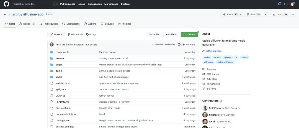Image resolution: width=299 pixels, height=128 pixels.
Task: View the 15 watching link
Action: click(x=211, y=84)
